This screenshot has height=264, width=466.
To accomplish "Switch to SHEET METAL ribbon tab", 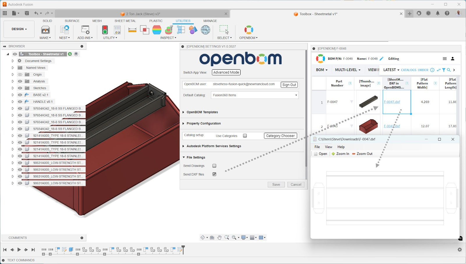I will click(125, 21).
